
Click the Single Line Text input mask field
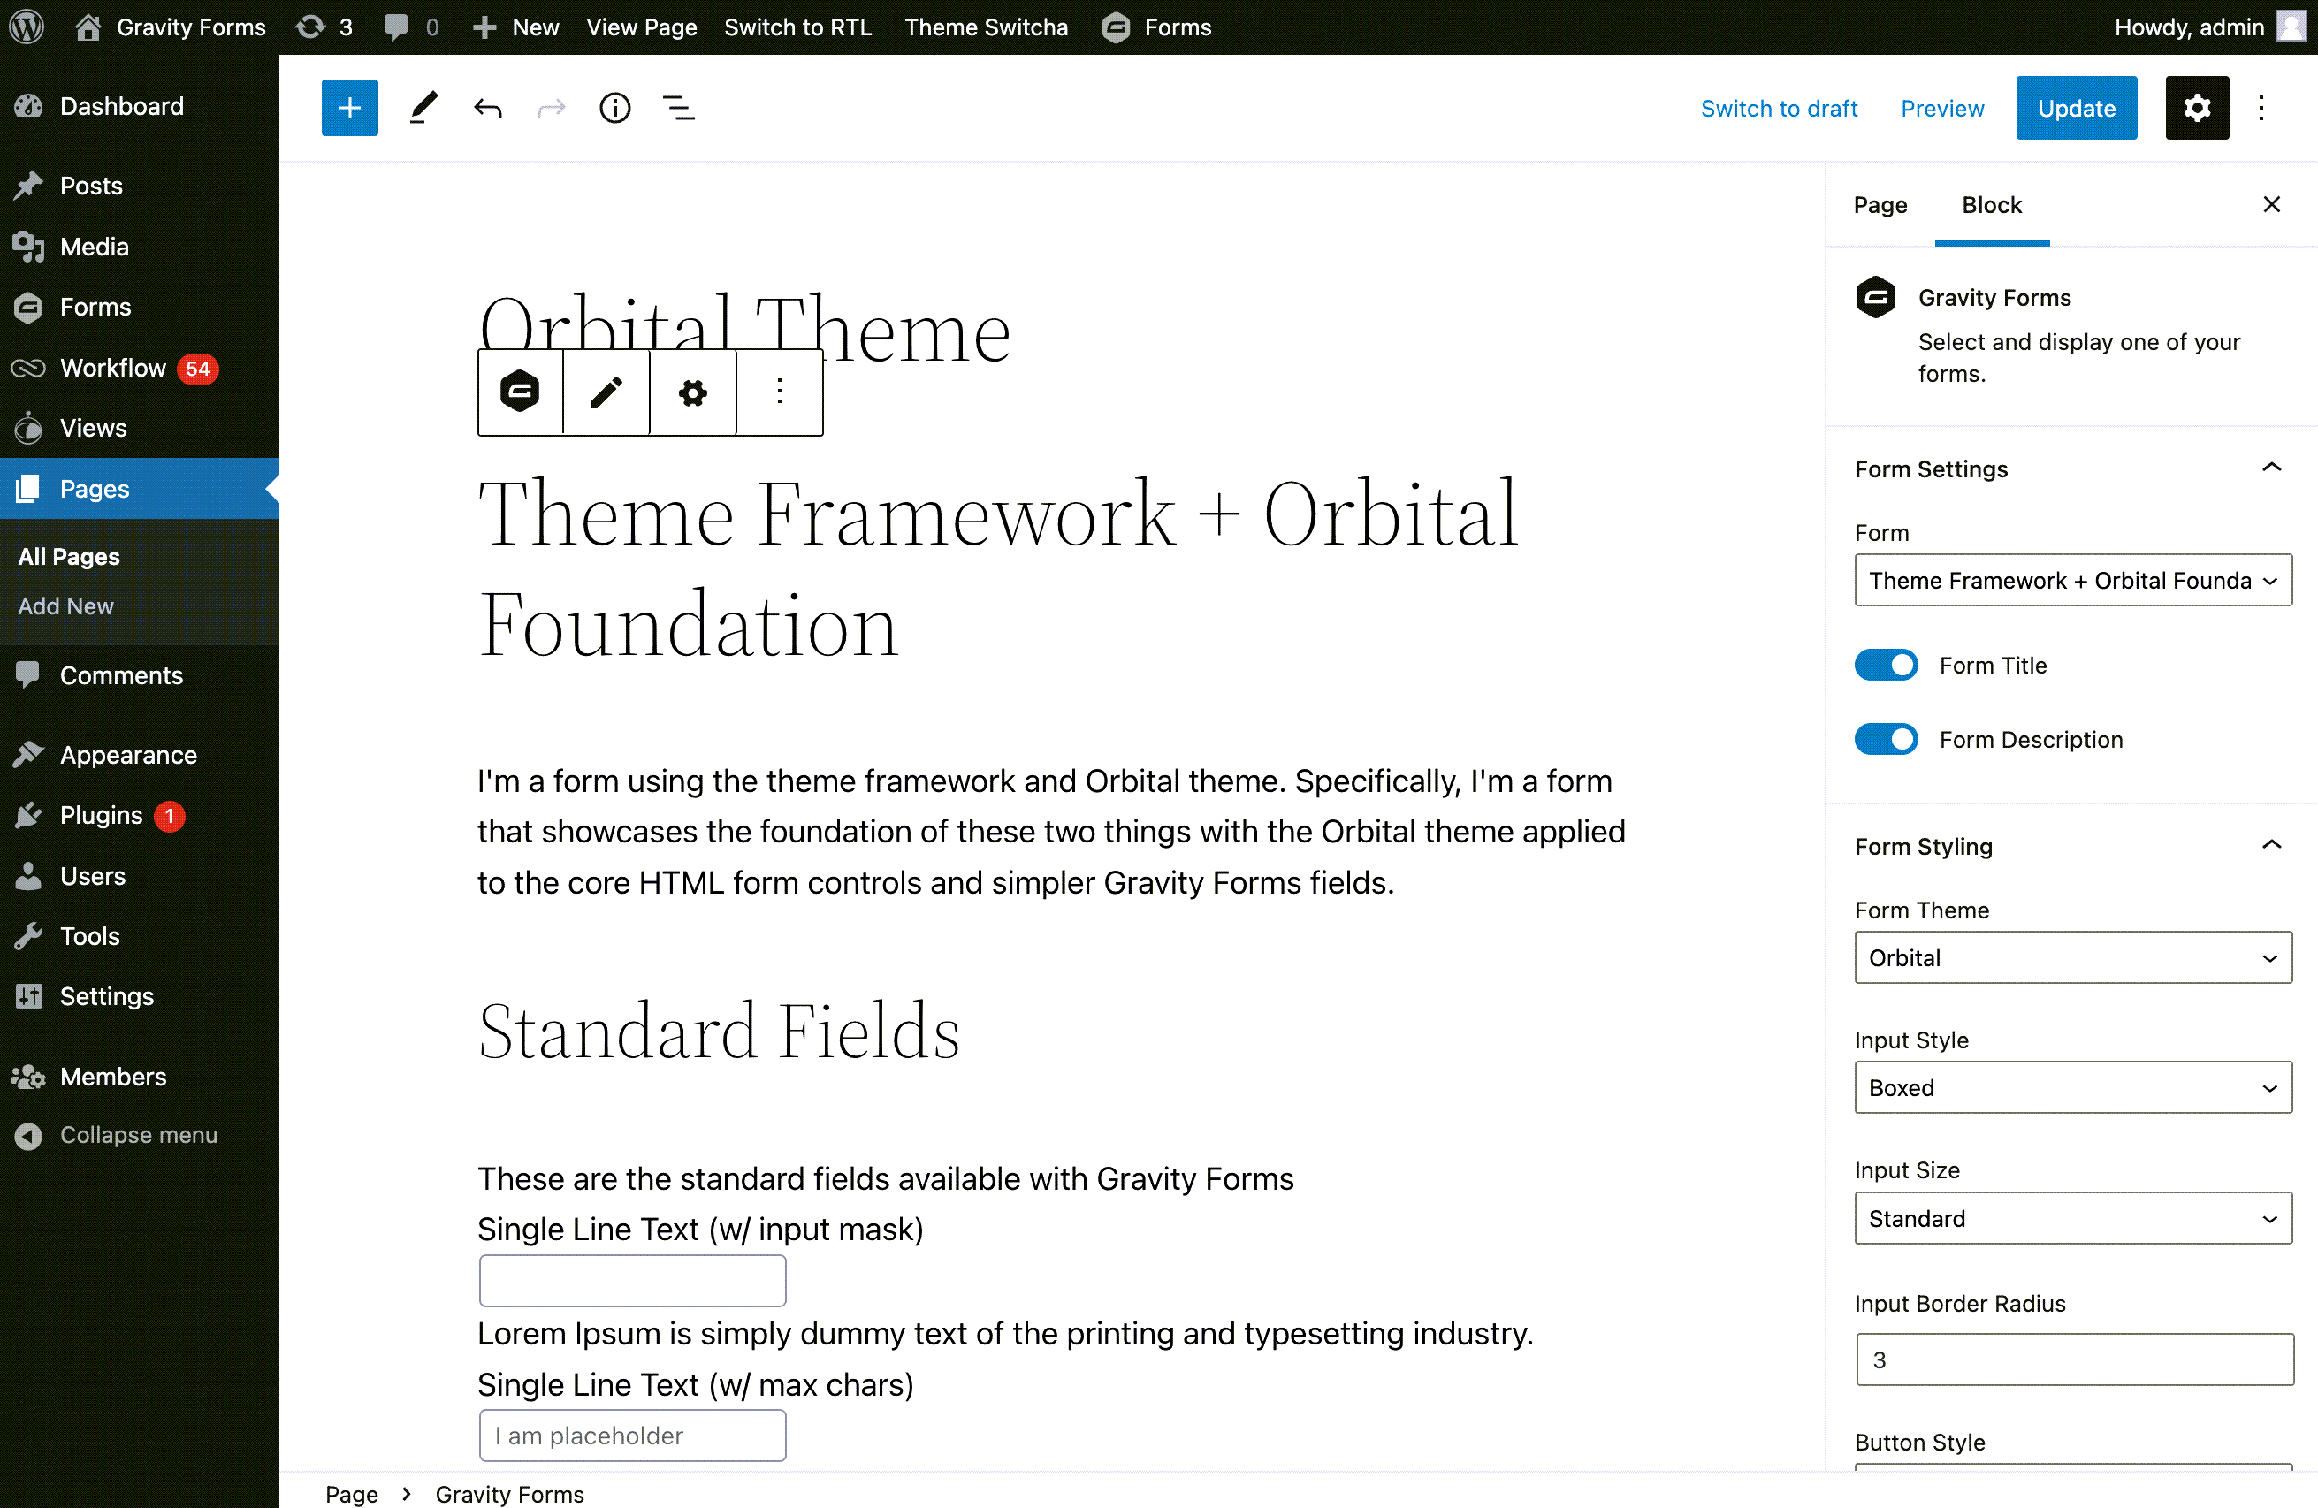pyautogui.click(x=632, y=1280)
